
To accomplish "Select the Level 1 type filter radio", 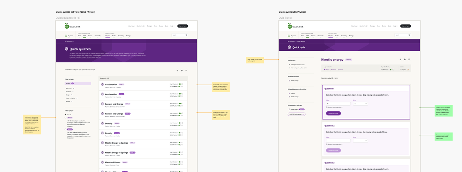I will tap(65, 118).
